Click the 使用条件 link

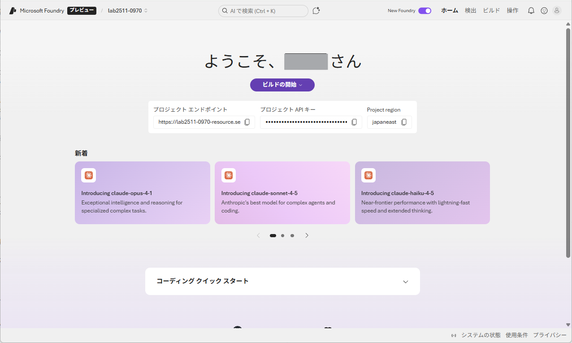(x=516, y=335)
